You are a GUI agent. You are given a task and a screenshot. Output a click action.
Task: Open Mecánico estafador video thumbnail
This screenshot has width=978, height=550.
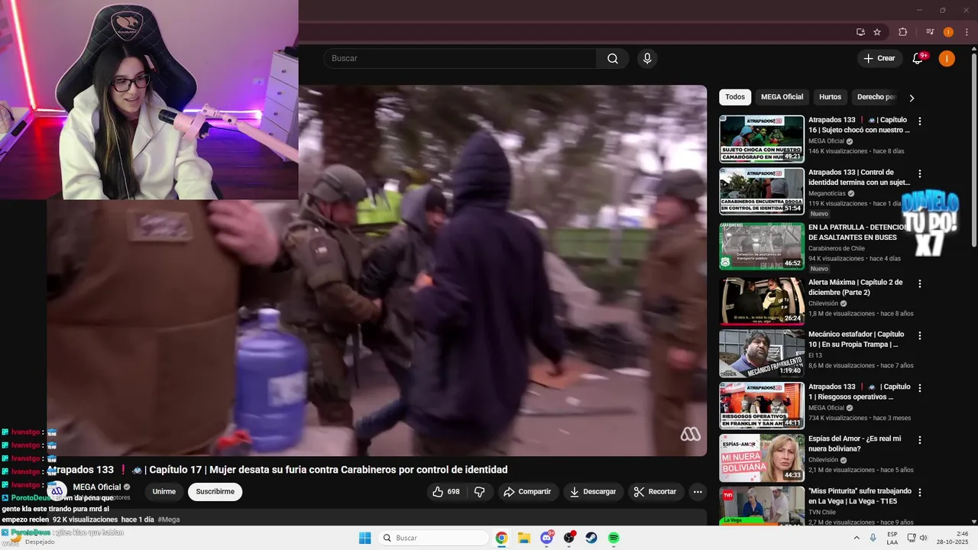point(762,353)
